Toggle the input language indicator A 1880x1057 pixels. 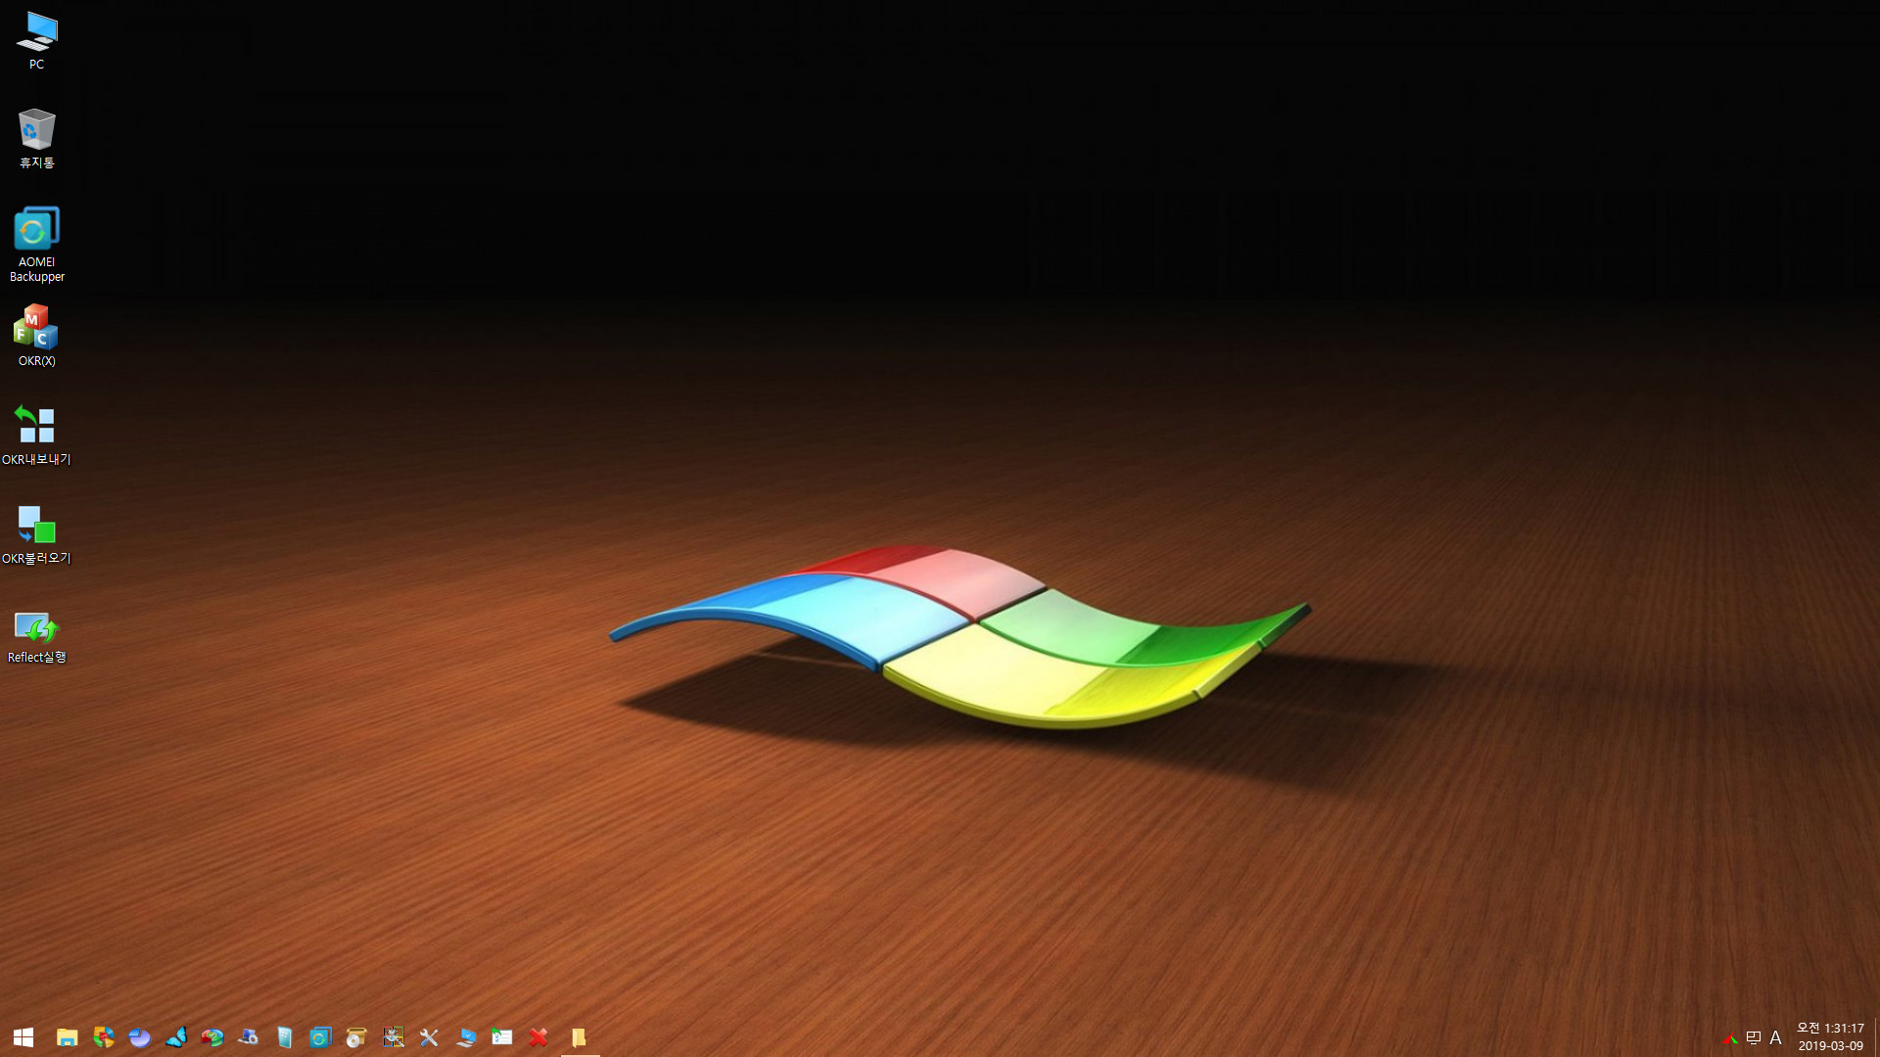[x=1775, y=1037]
